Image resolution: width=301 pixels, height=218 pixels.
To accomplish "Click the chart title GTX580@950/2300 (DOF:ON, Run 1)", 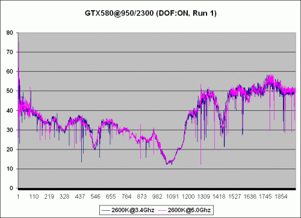I will coord(150,13).
